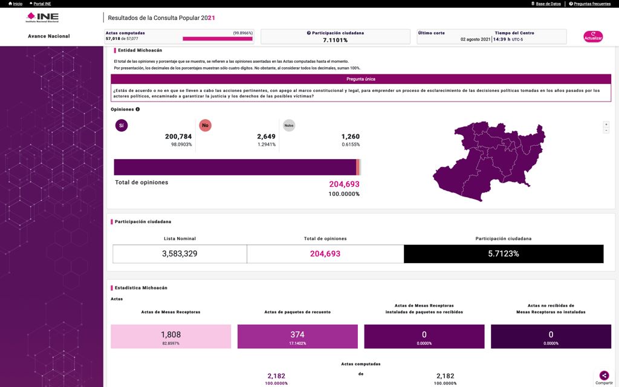Click the red No opinion badge

[206, 125]
